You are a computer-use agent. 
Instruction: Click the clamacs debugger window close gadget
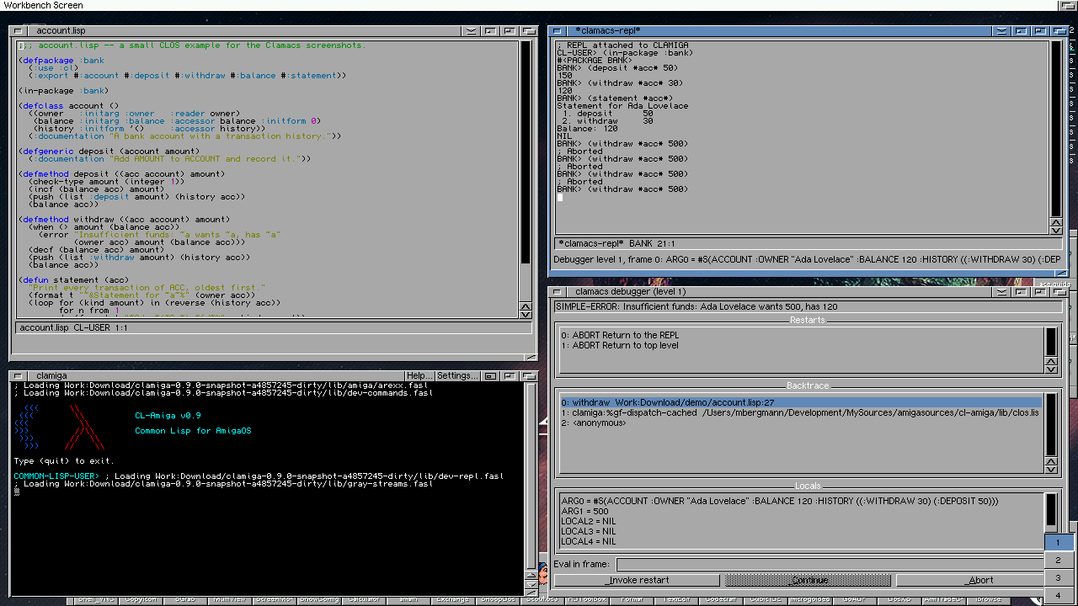tap(558, 292)
